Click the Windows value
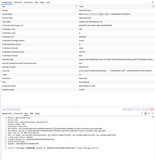This screenshot has width=155, height=160. (83, 37)
